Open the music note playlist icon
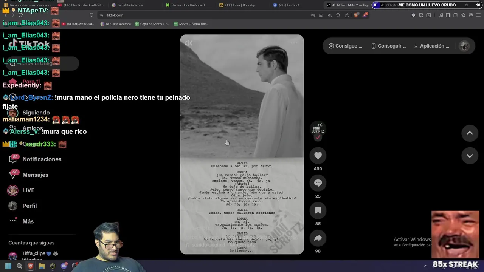The height and width of the screenshot is (272, 484). click(441, 15)
